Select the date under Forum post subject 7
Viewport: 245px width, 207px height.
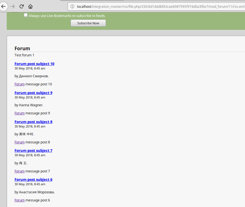click(30, 155)
